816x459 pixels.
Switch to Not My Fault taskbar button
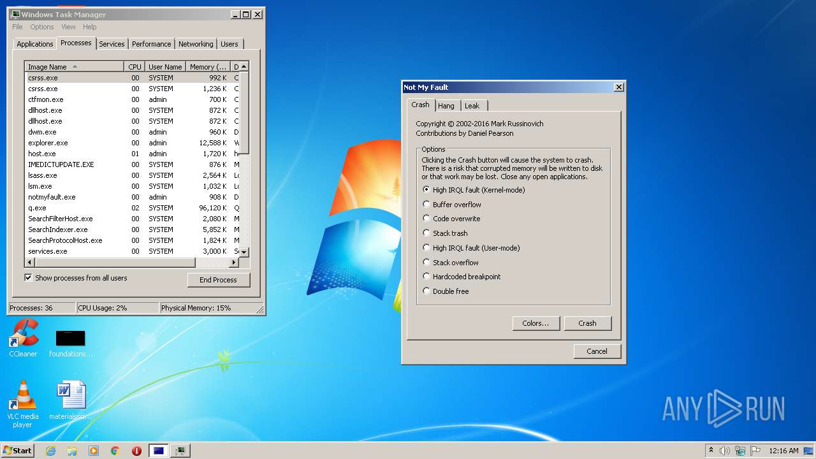tap(158, 451)
